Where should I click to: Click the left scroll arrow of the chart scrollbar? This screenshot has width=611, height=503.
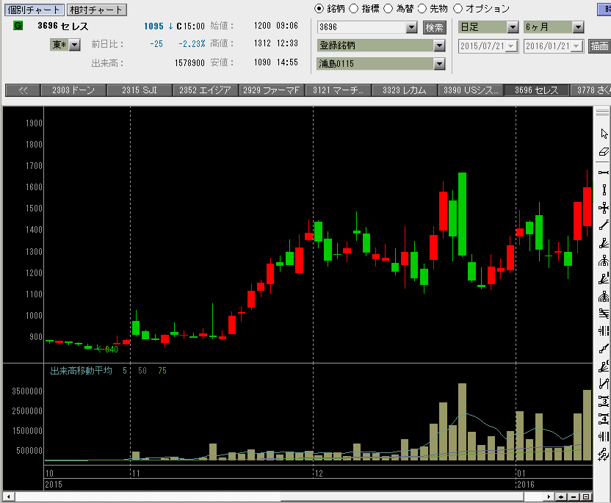pyautogui.click(x=9, y=497)
